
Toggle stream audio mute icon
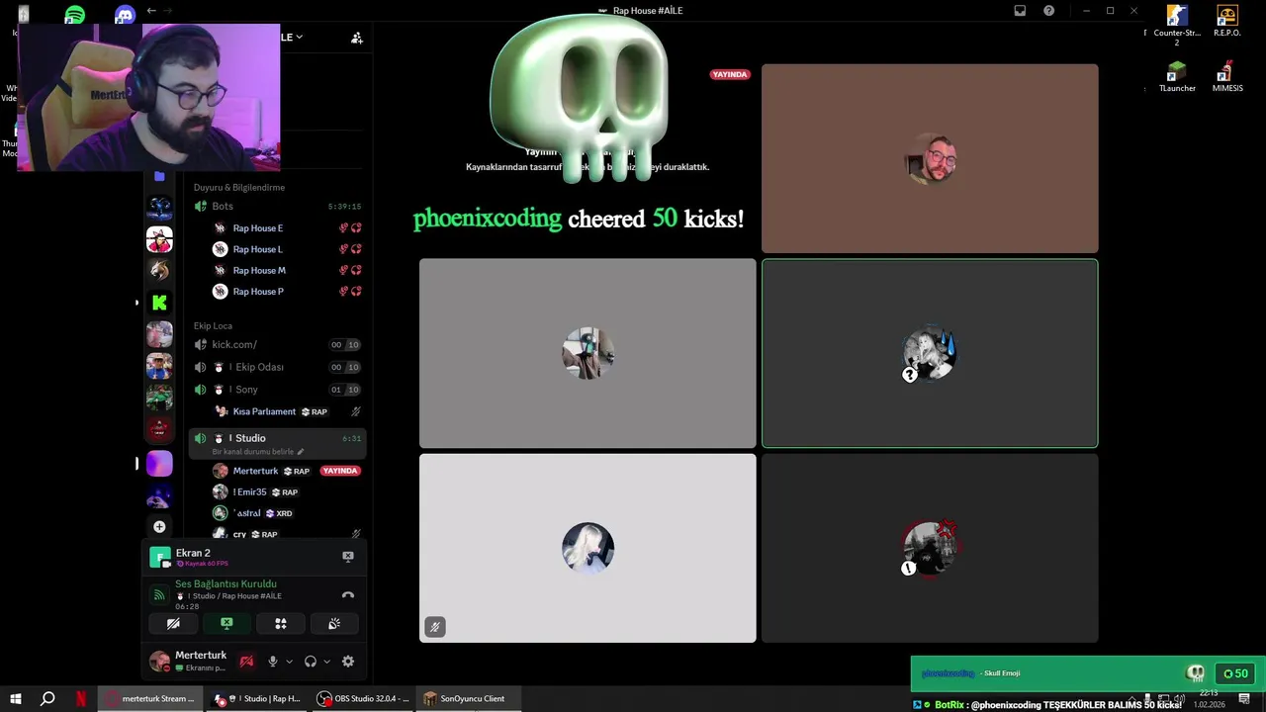coord(435,627)
